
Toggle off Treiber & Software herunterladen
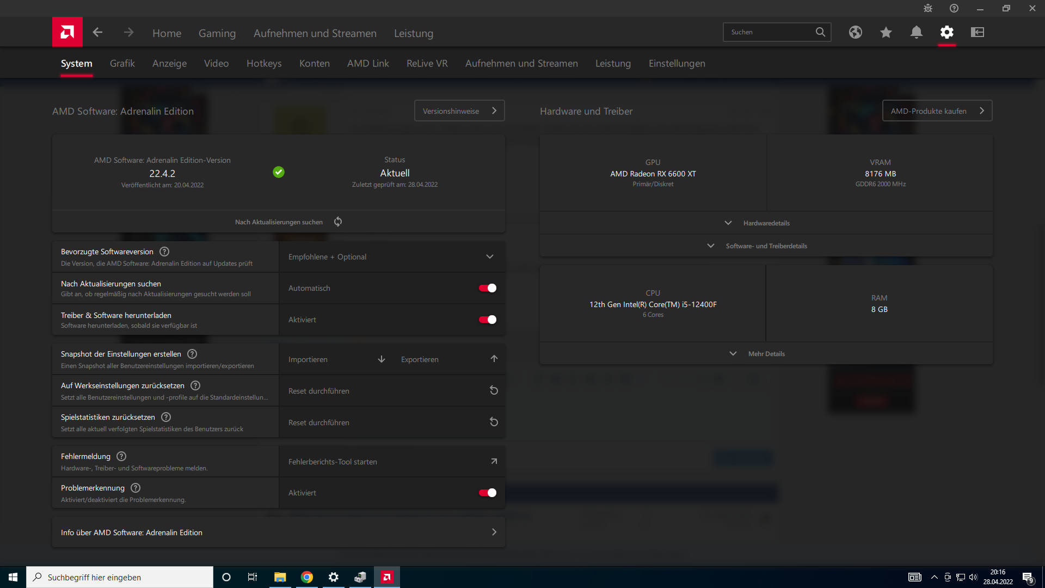pyautogui.click(x=487, y=320)
